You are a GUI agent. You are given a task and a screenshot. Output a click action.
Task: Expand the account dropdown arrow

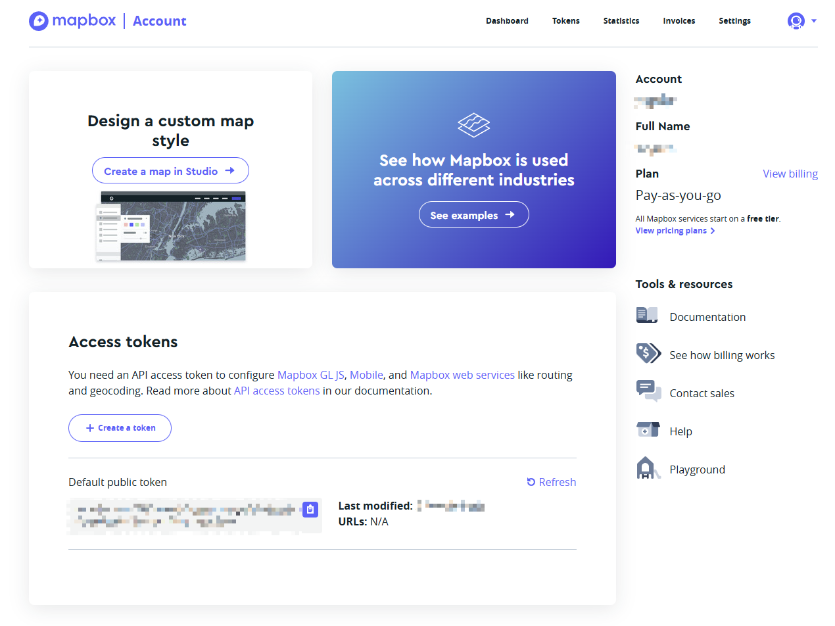pyautogui.click(x=814, y=21)
